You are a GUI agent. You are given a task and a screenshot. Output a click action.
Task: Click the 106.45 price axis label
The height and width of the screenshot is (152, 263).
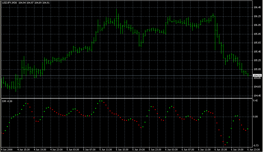click(x=257, y=7)
